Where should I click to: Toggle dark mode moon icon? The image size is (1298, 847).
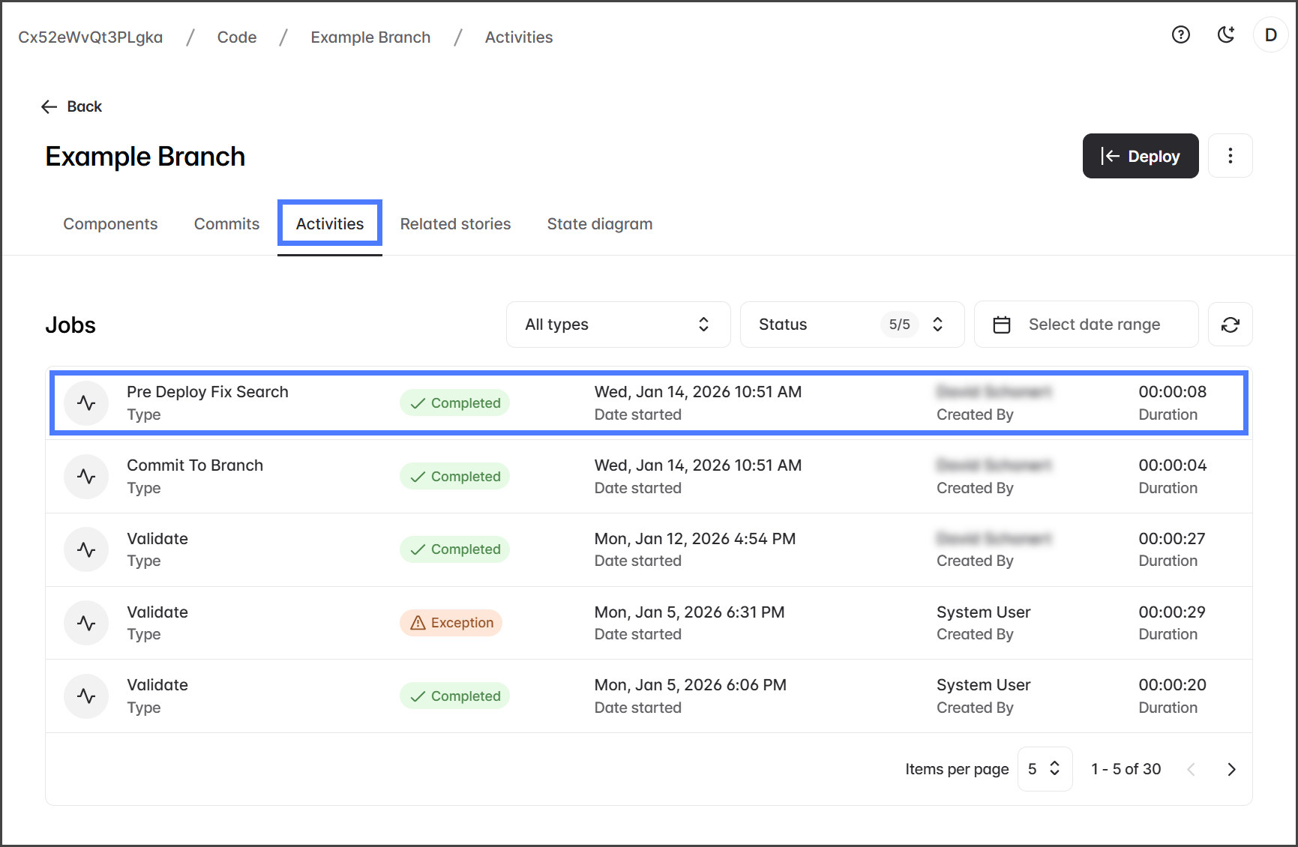coord(1226,34)
